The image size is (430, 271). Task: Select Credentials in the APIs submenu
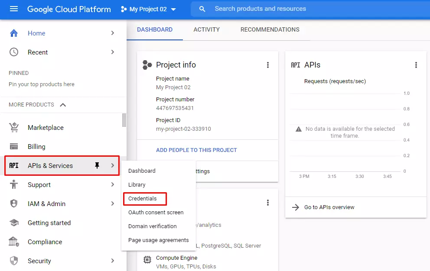click(x=143, y=199)
